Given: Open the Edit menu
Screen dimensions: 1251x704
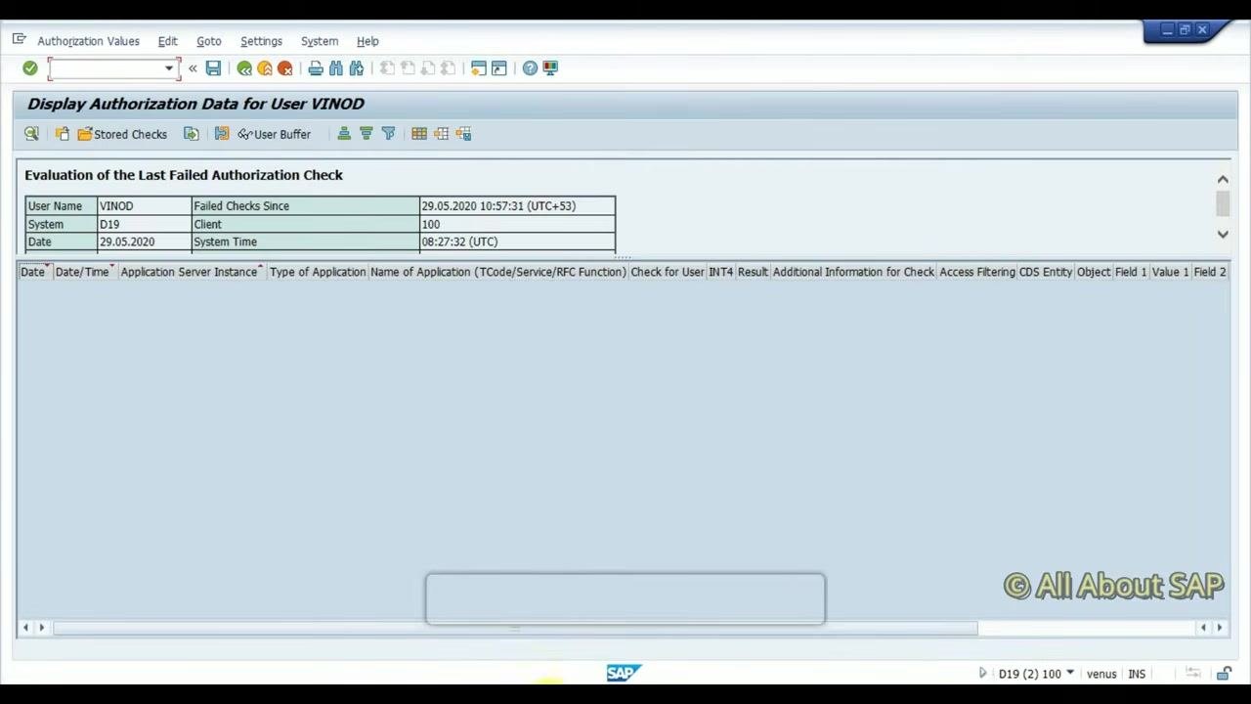Looking at the screenshot, I should pyautogui.click(x=168, y=41).
